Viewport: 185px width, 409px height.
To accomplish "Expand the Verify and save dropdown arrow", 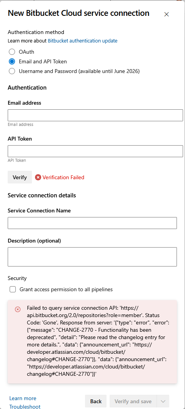I will 163,401.
